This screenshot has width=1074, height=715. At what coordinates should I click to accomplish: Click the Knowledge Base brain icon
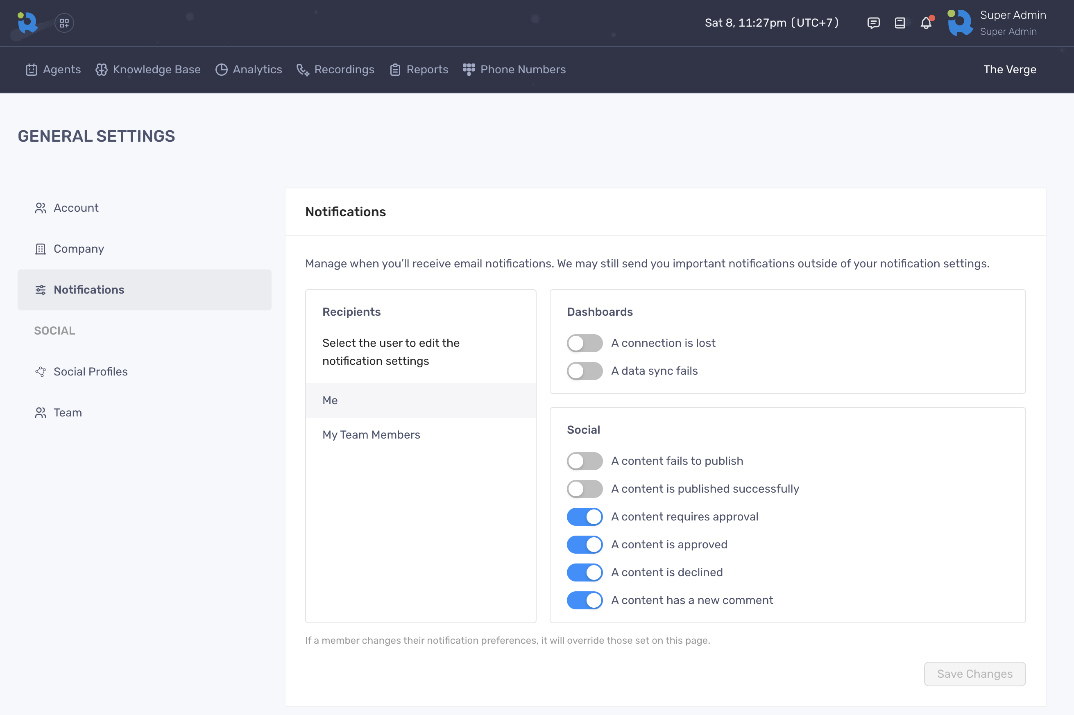101,69
